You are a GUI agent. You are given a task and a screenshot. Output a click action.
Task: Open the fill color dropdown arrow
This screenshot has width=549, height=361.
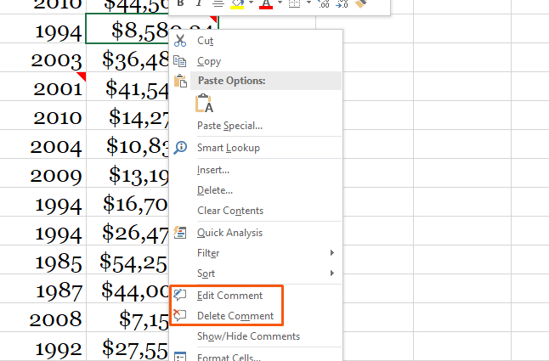tap(250, 4)
